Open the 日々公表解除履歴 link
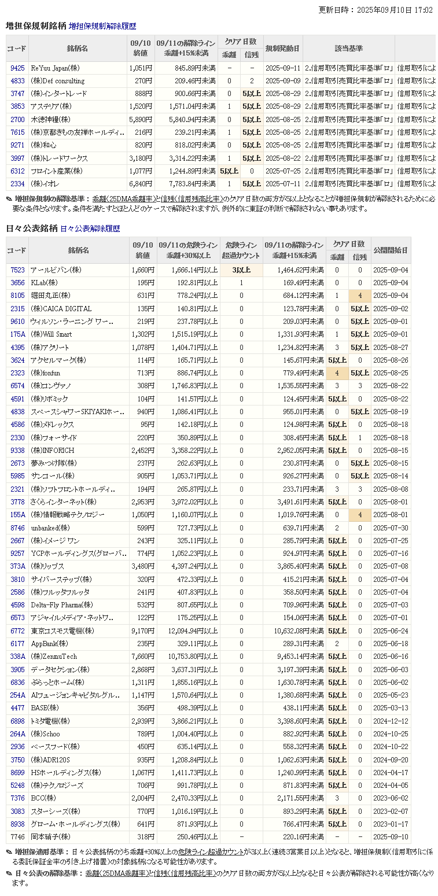The height and width of the screenshot is (896, 438). click(90, 228)
